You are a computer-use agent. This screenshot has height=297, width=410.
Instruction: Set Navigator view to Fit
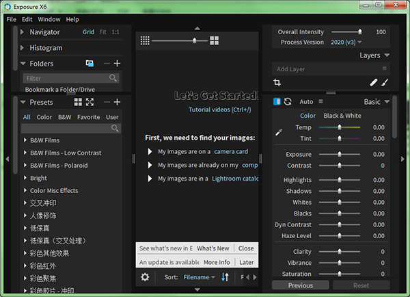click(102, 32)
